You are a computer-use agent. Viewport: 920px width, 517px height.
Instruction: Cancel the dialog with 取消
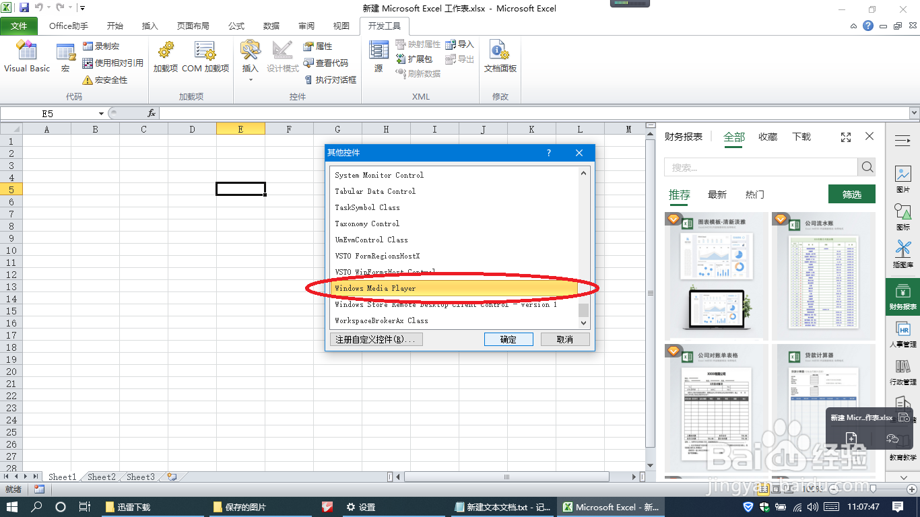click(x=565, y=339)
